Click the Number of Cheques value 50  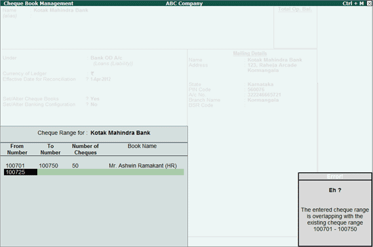click(75, 166)
